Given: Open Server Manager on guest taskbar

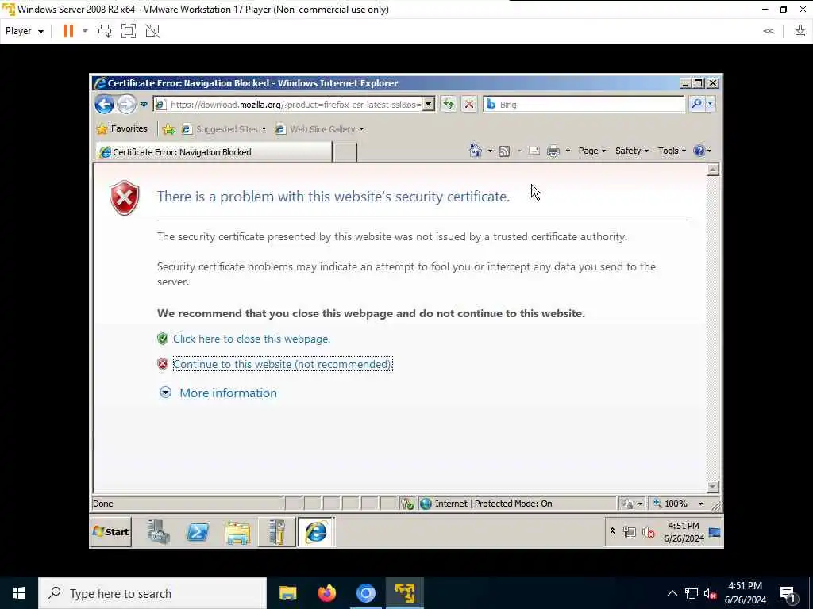Looking at the screenshot, I should 158,532.
